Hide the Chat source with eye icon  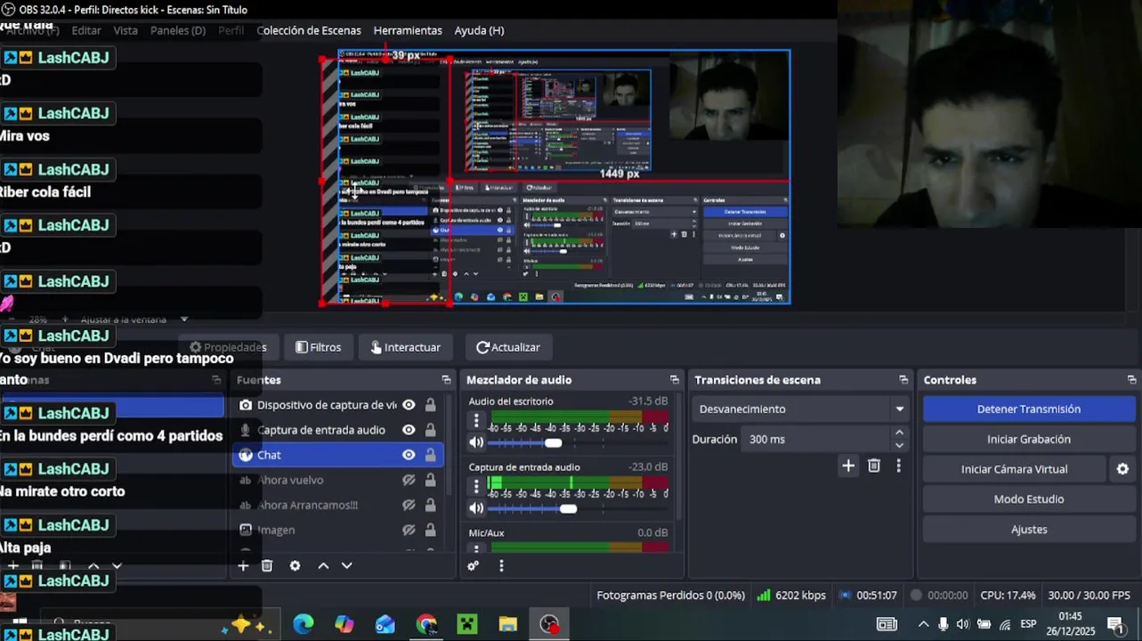coord(409,455)
